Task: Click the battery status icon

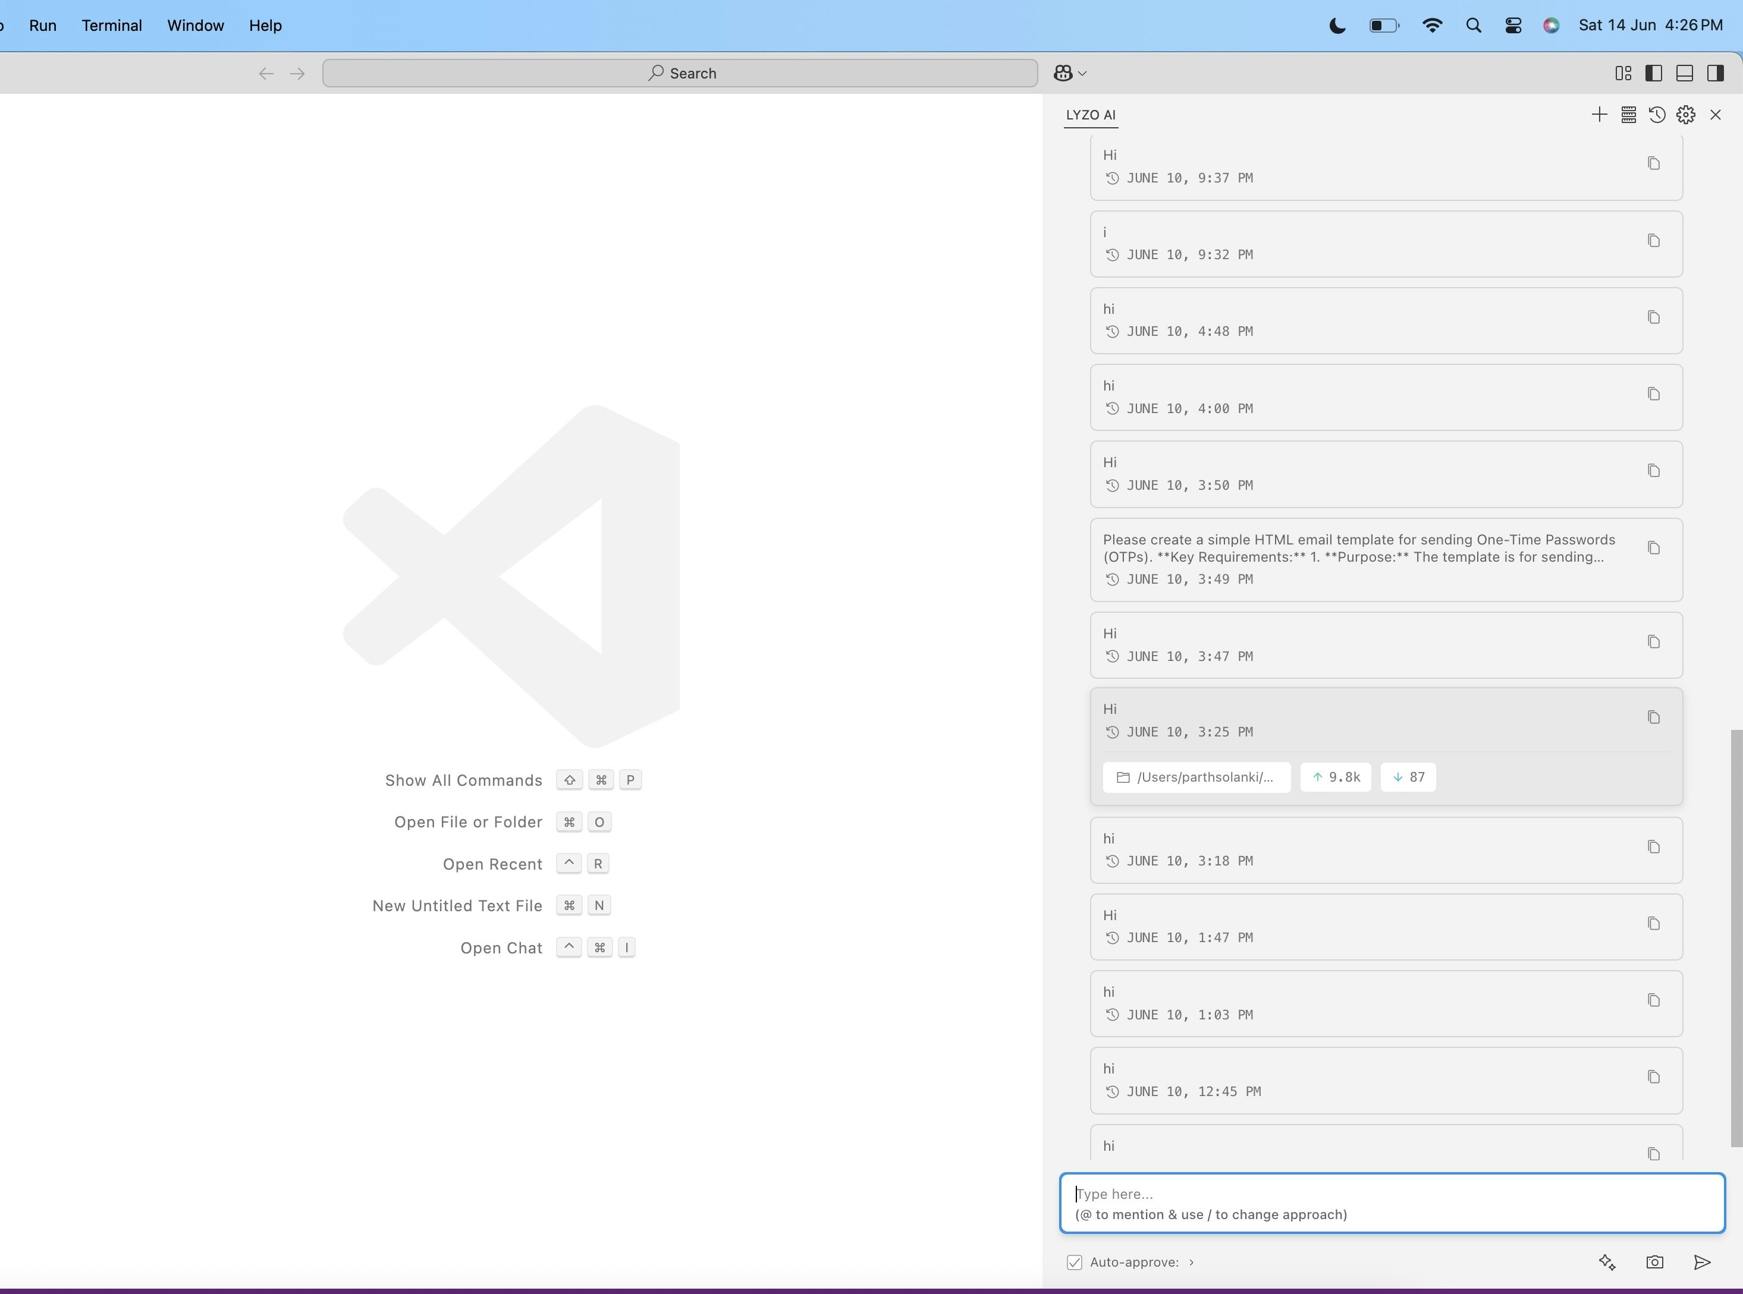Action: click(1384, 25)
